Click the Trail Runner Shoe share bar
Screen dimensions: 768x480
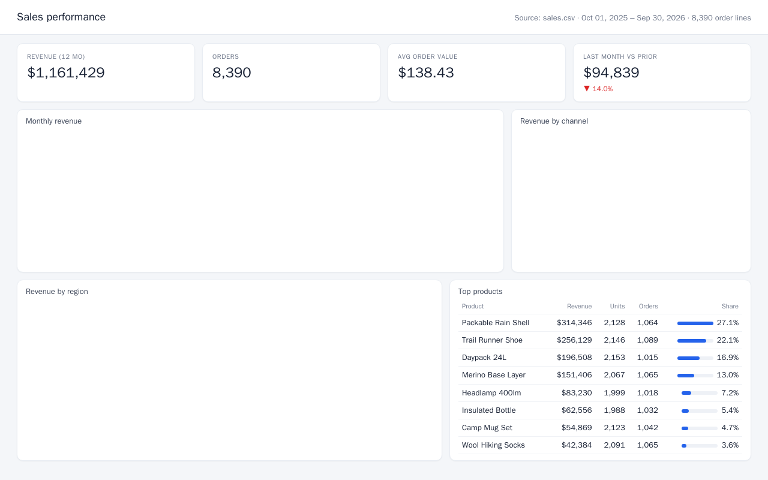tap(695, 341)
